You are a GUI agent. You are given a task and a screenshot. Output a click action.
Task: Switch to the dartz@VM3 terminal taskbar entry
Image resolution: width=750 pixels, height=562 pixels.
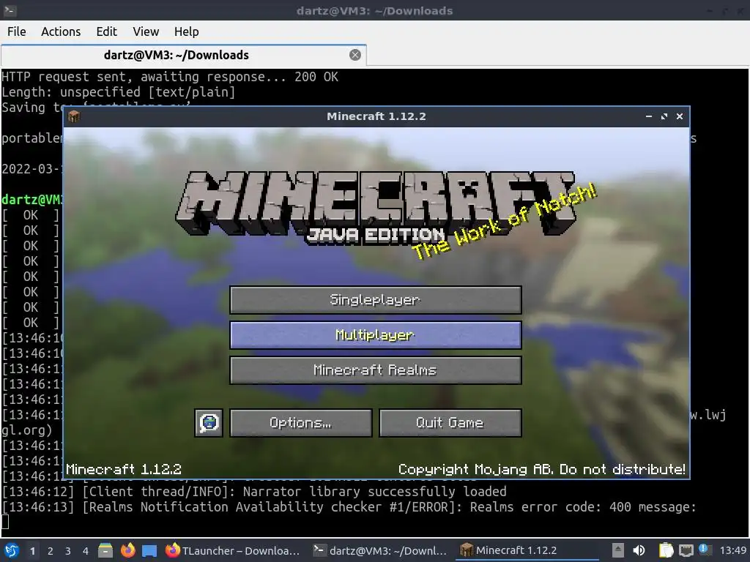[x=380, y=550]
